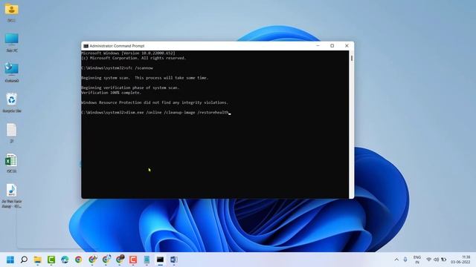Click 'did not find any integrity violations' line
Image resolution: width=476 pixels, height=267 pixels.
155,102
